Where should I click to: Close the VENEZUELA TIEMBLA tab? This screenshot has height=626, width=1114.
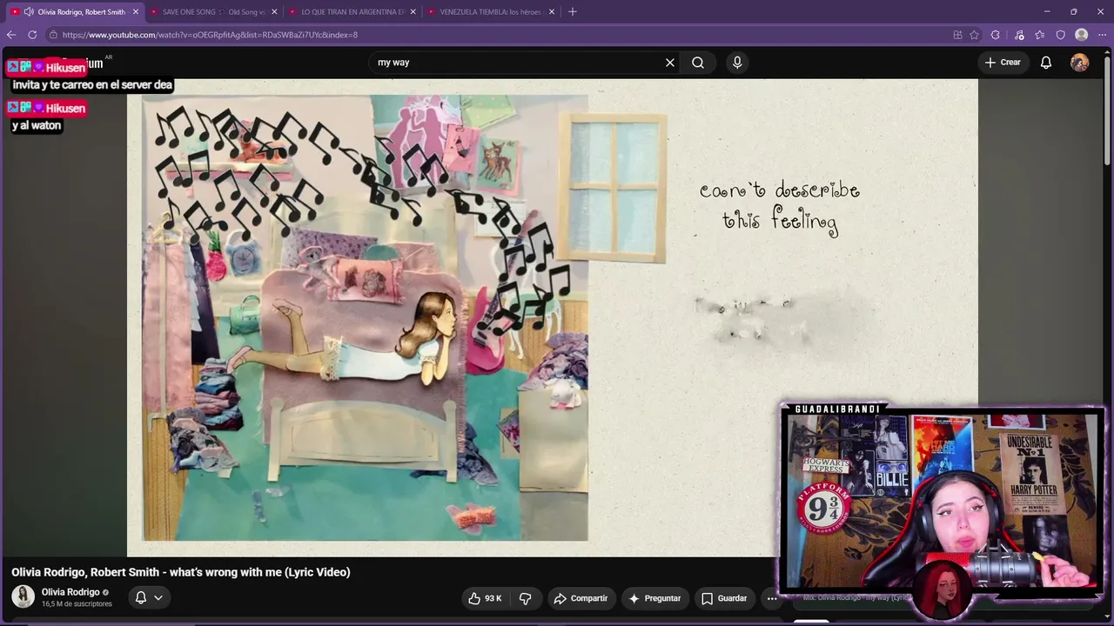(552, 12)
